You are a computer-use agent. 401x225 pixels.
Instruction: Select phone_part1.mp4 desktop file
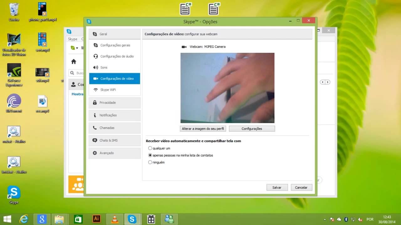coord(43,12)
